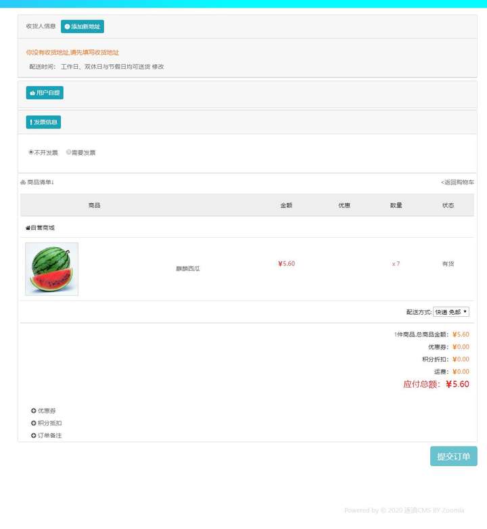Click 修改 to edit delivery time
The image size is (487, 529).
coord(158,67)
